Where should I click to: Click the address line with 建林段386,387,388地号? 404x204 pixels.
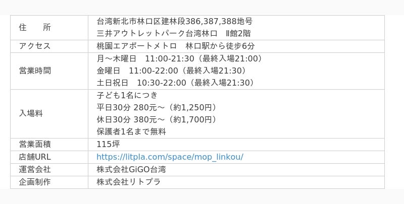point(174,21)
